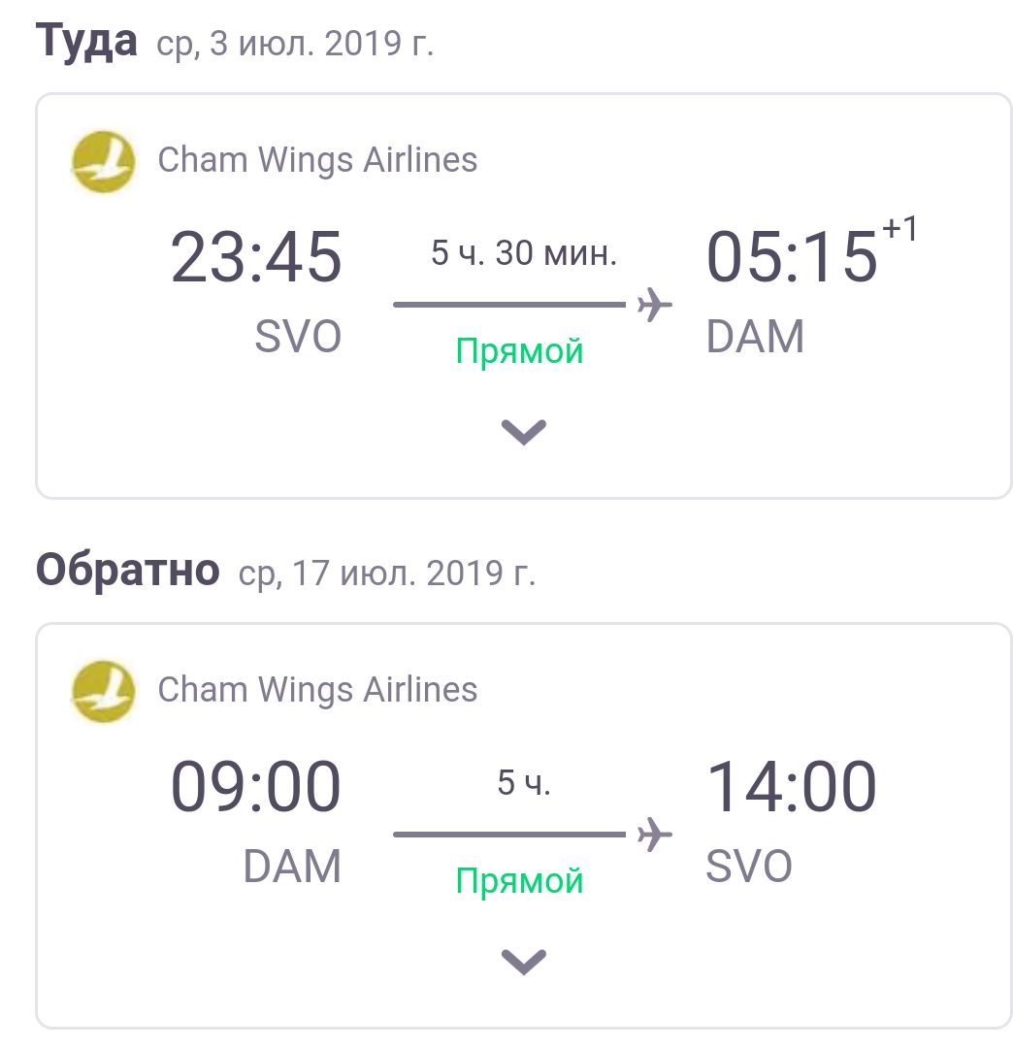Screen dimensions: 1013x1049
Task: Click the 14:00 return arrival time
Action: (x=791, y=788)
